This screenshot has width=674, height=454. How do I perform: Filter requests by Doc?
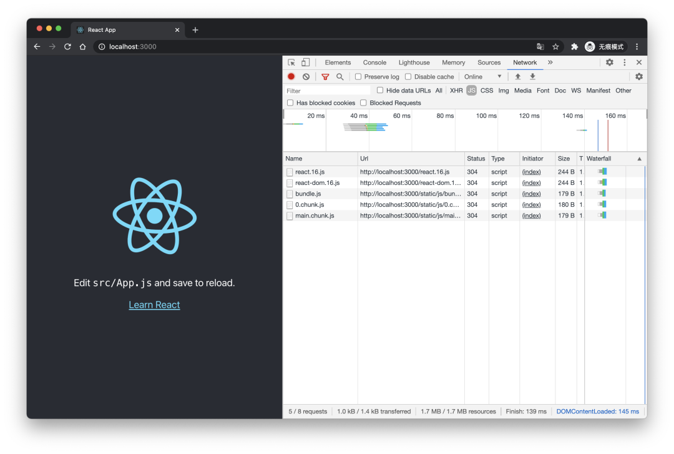[x=560, y=91]
